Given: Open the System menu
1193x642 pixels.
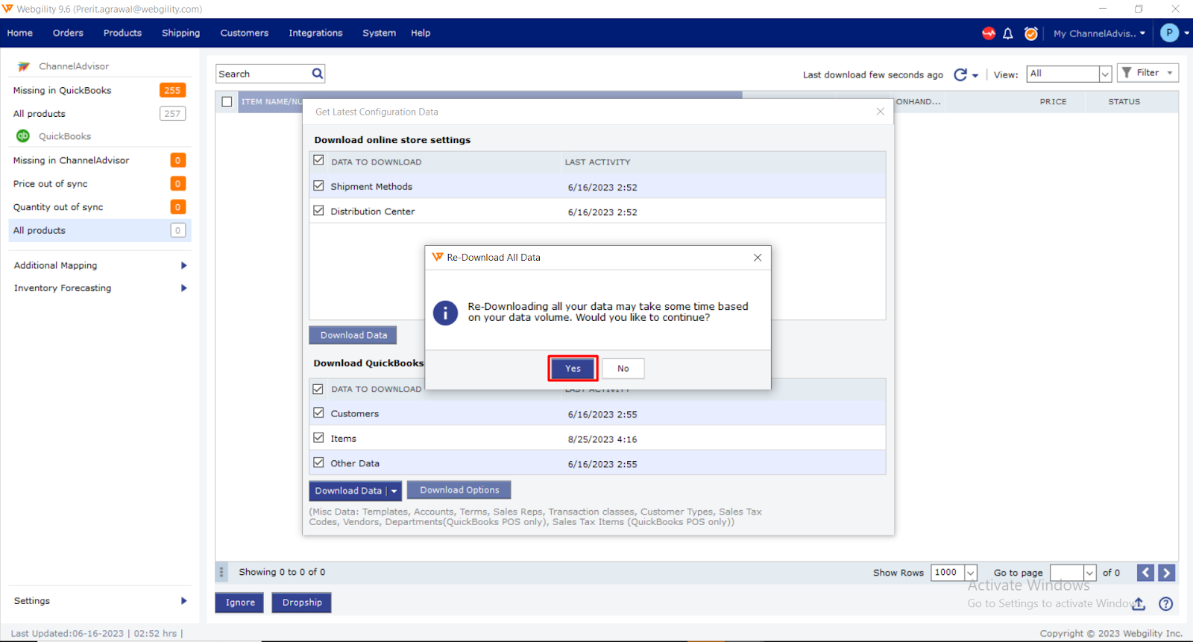Looking at the screenshot, I should (379, 33).
